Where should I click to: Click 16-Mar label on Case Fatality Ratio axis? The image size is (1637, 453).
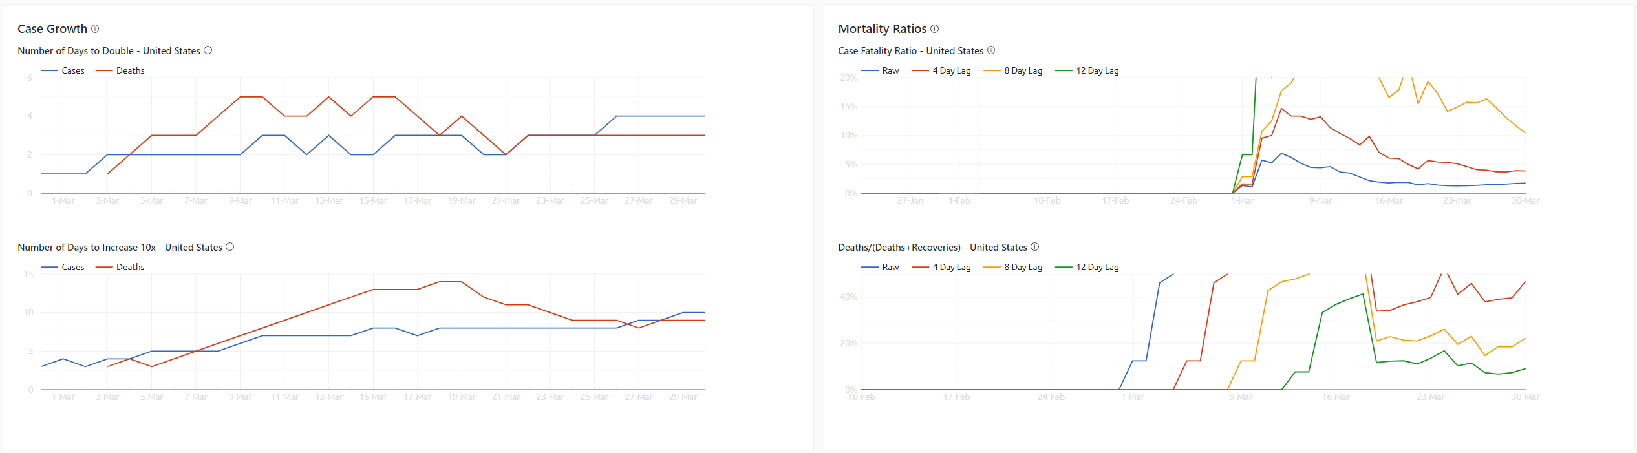point(1389,201)
